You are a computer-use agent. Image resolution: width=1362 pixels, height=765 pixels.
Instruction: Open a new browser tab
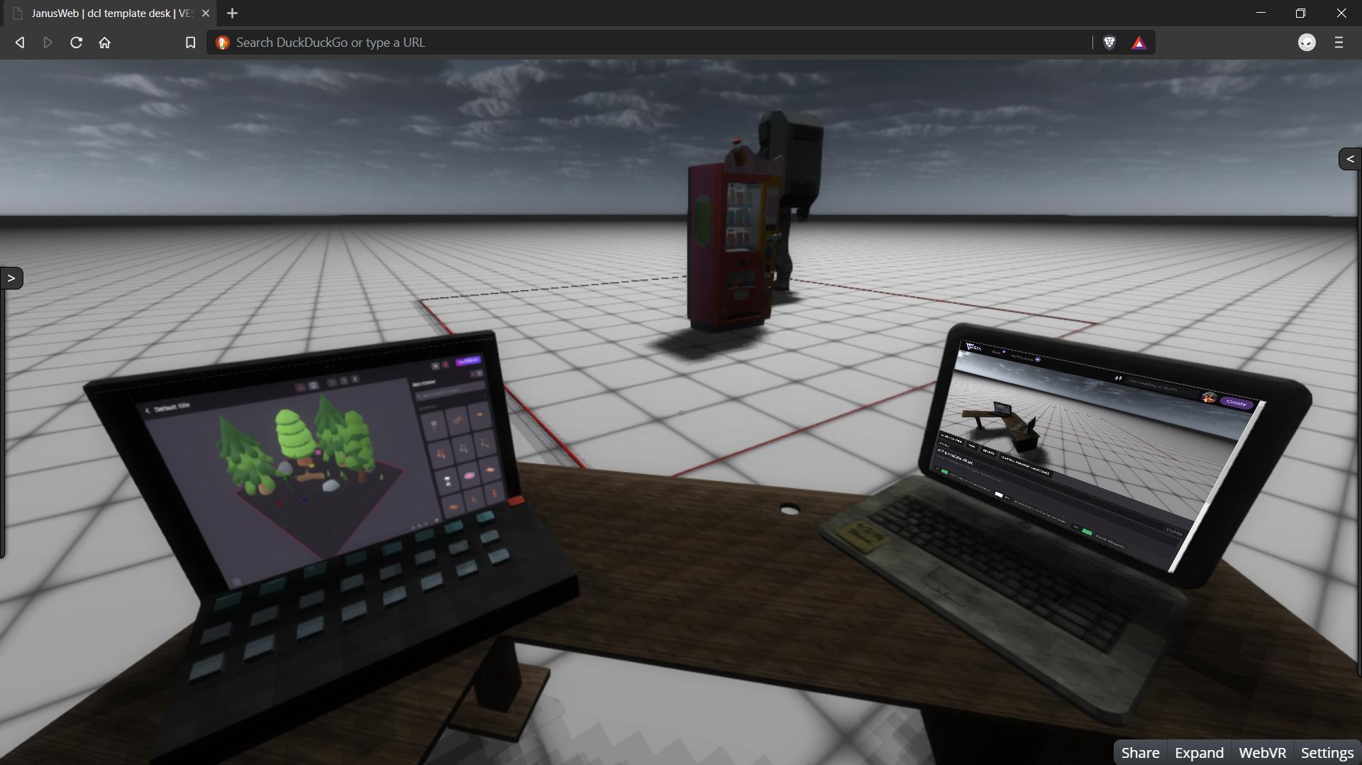pos(232,13)
